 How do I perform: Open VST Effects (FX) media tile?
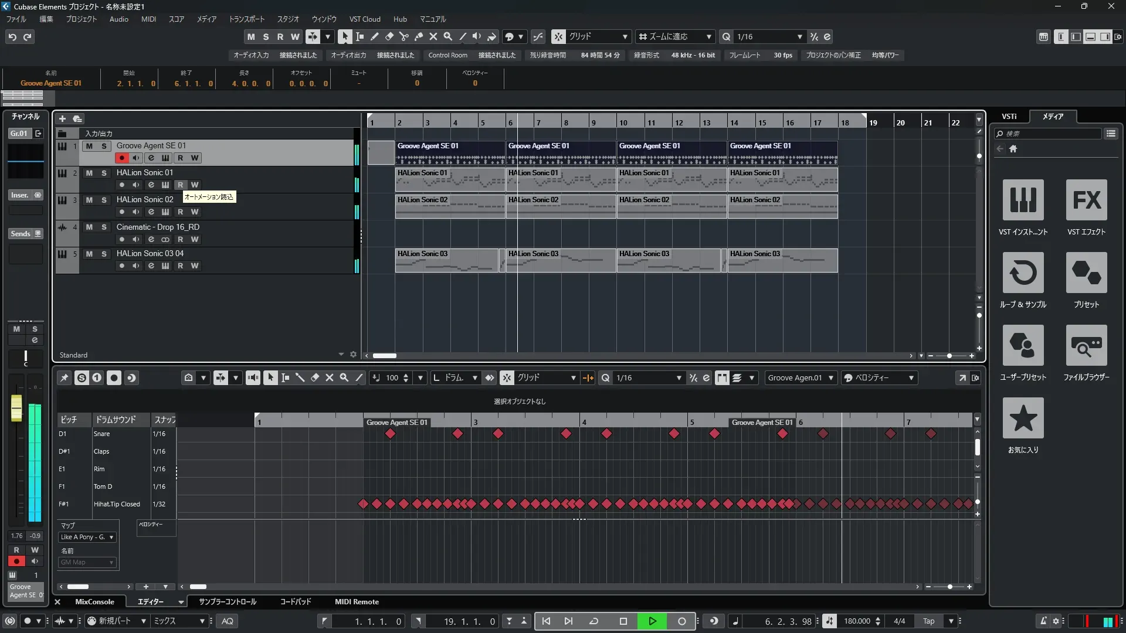(1086, 200)
